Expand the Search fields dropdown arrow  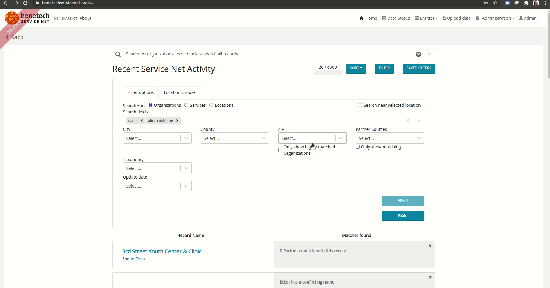point(419,120)
